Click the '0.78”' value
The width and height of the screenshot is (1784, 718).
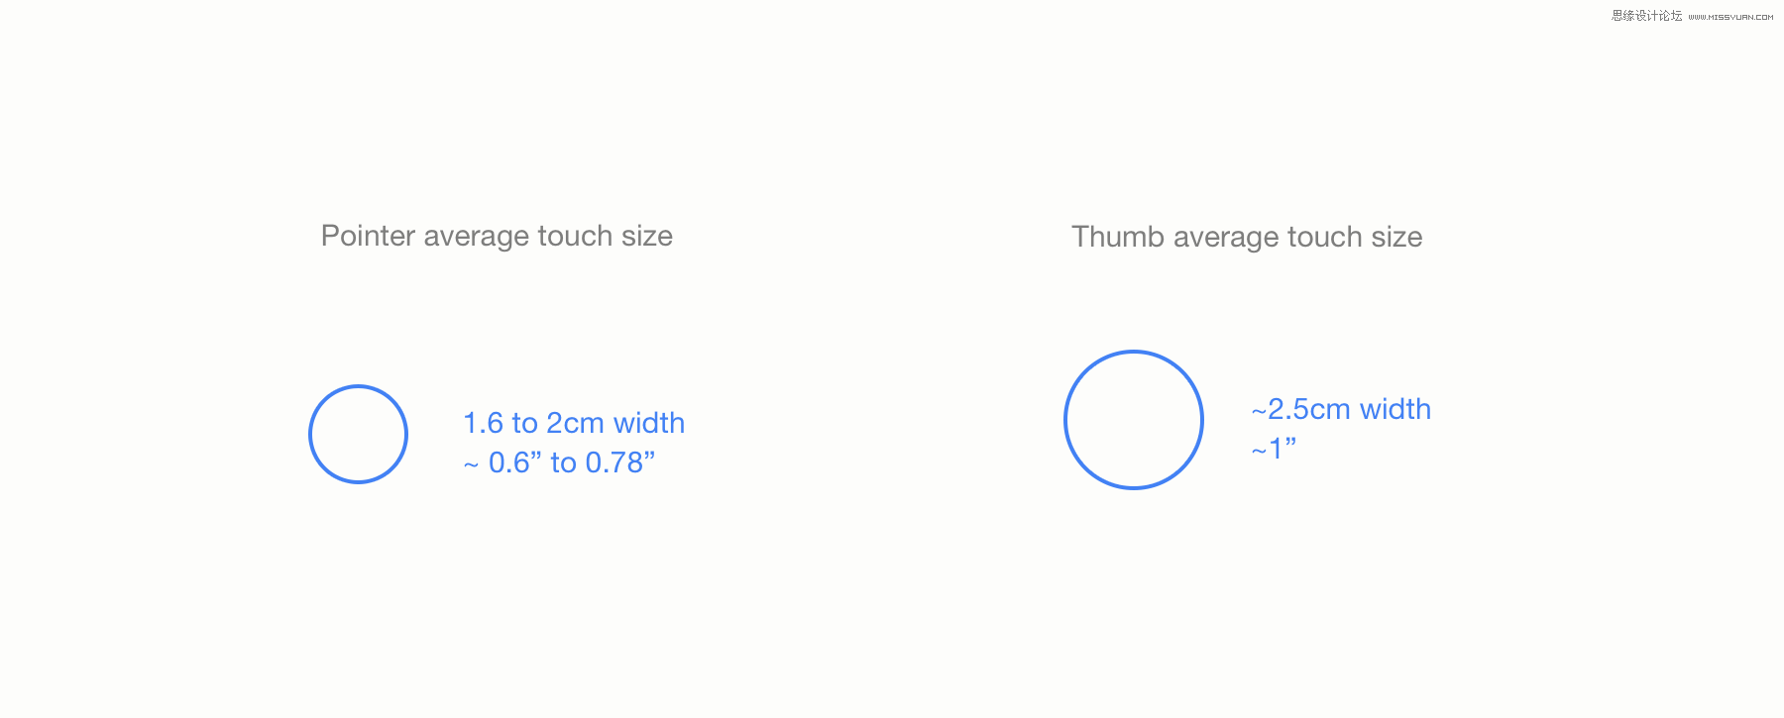(620, 462)
